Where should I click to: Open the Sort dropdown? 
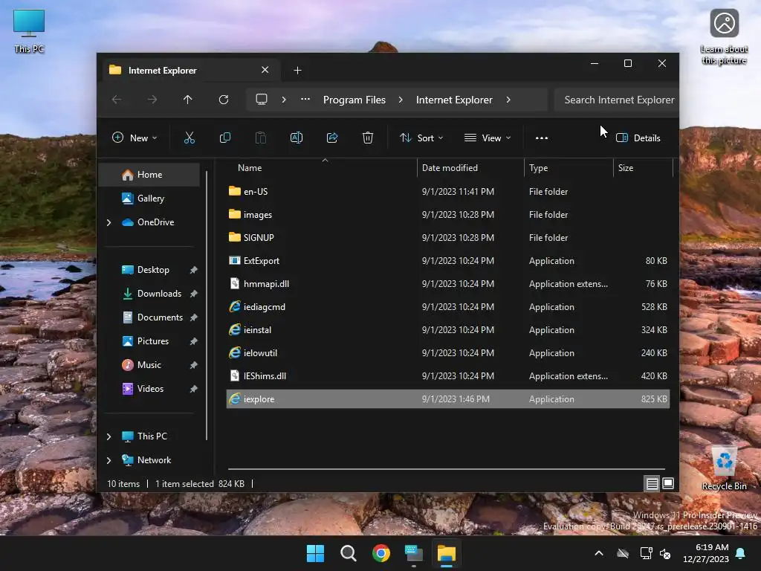[421, 138]
